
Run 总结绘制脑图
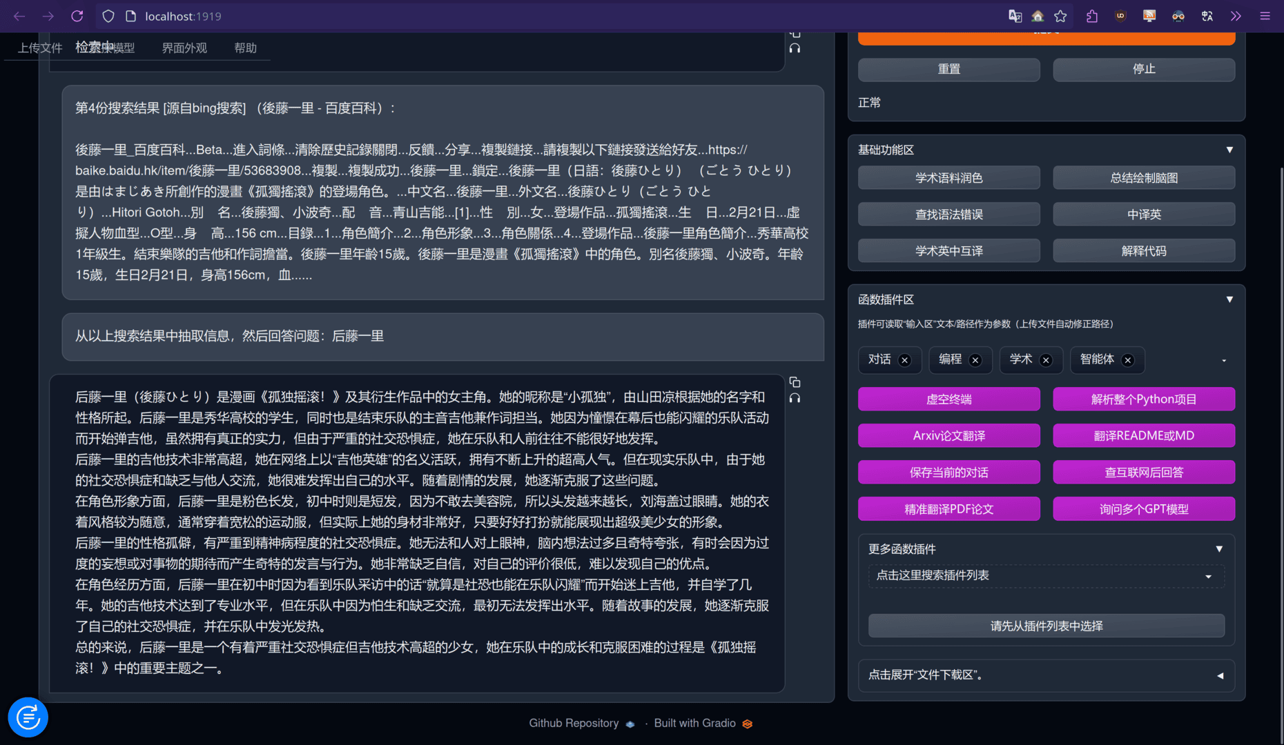[1144, 178]
